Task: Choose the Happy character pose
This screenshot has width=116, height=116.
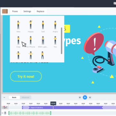Action: 31,26
